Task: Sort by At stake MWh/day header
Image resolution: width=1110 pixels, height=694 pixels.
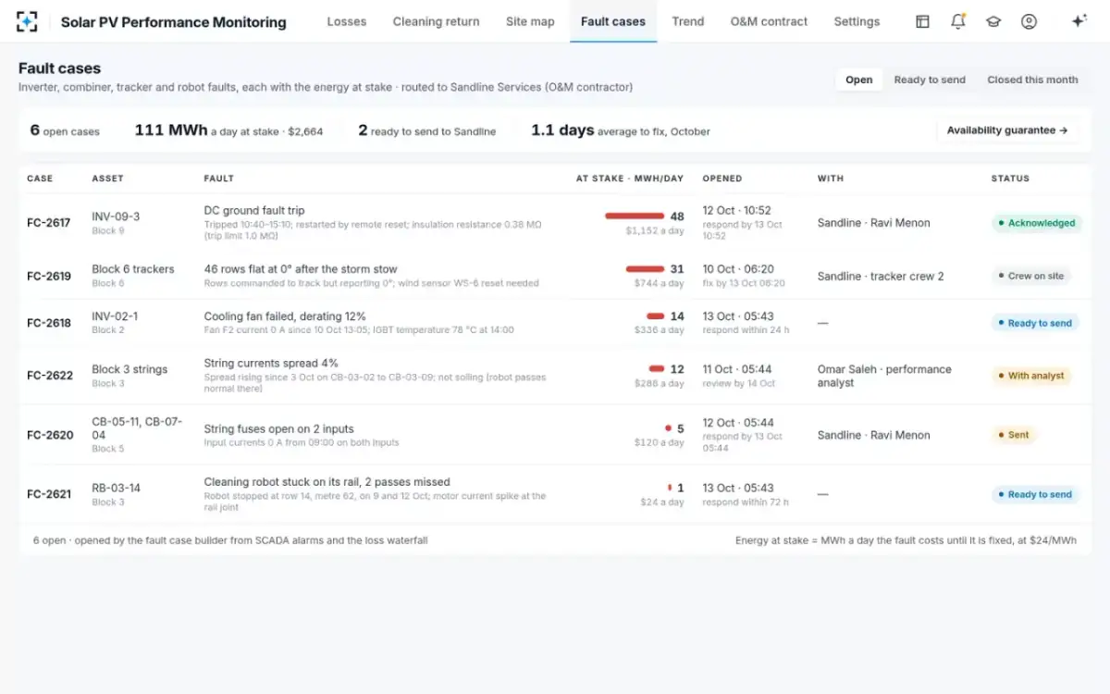Action: (630, 179)
